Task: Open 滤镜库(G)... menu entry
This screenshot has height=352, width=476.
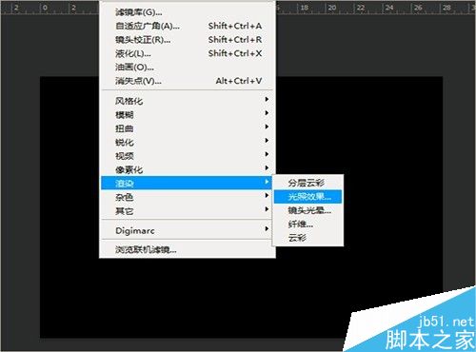Action: pyautogui.click(x=188, y=12)
